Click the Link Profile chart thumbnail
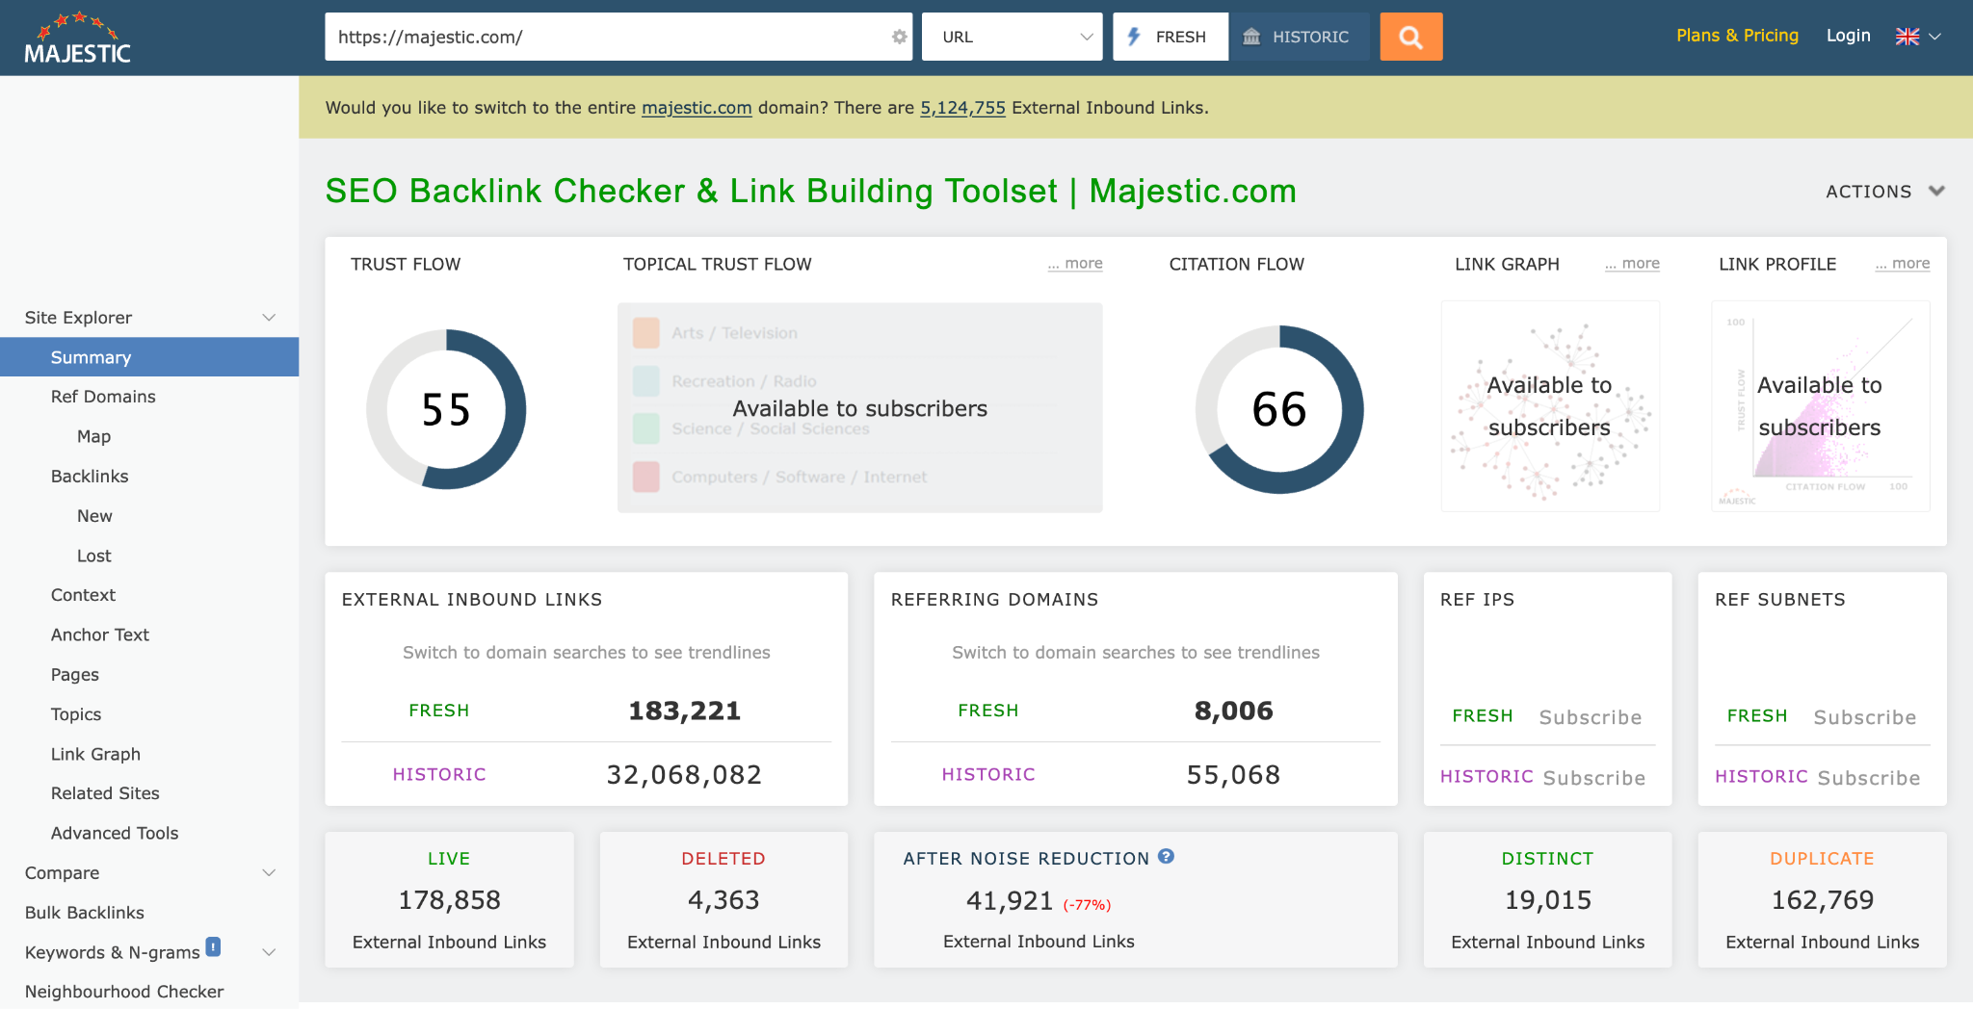Viewport: 1973px width, 1009px height. [1820, 405]
